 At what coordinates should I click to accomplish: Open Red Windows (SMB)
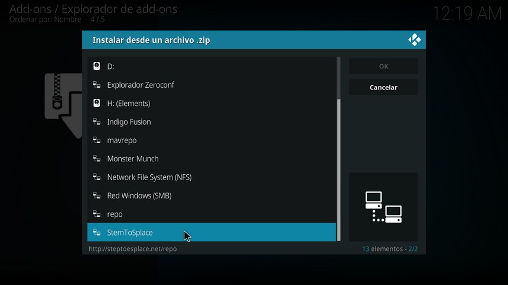click(x=211, y=195)
